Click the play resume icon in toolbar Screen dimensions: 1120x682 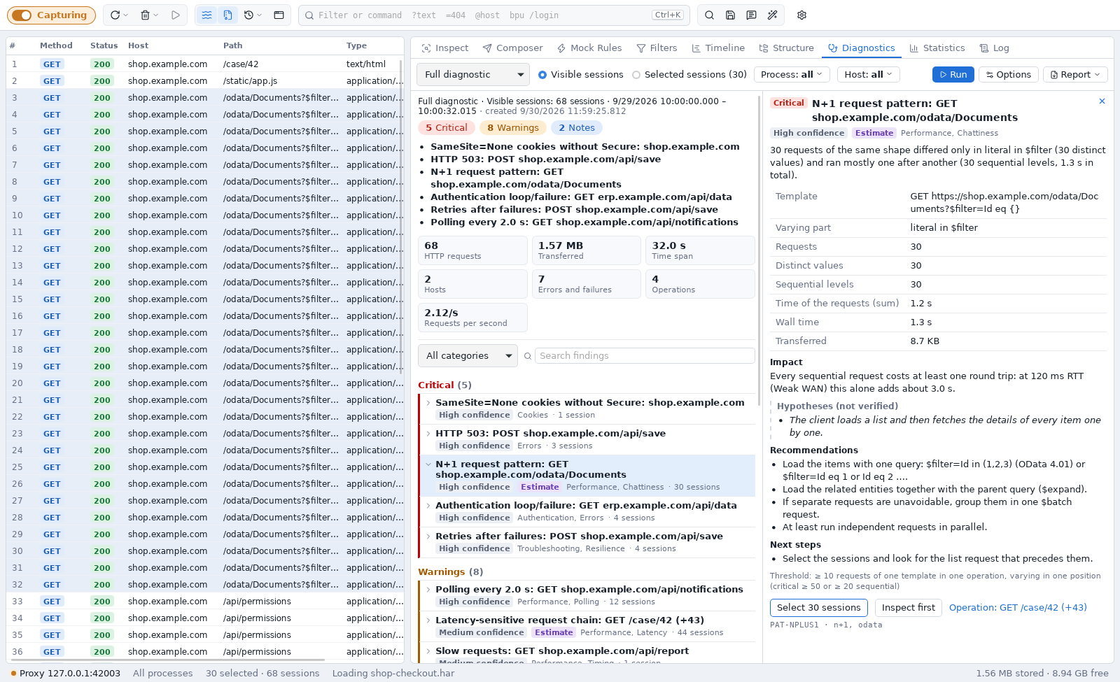(x=176, y=15)
